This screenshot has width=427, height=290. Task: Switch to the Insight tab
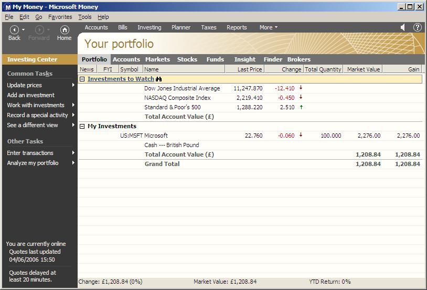click(x=245, y=59)
